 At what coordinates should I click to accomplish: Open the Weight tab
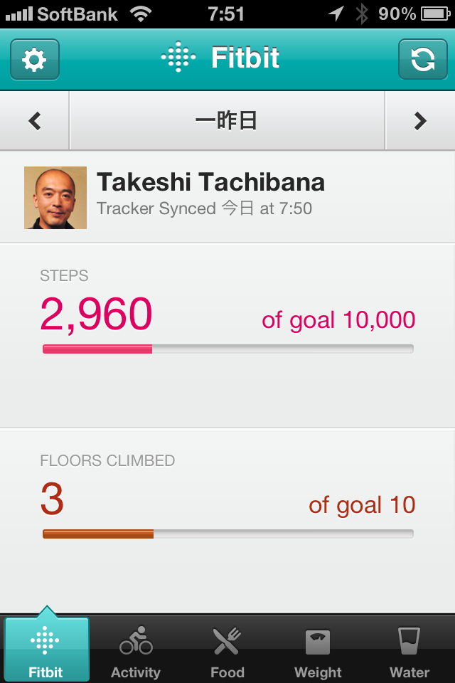(x=318, y=650)
